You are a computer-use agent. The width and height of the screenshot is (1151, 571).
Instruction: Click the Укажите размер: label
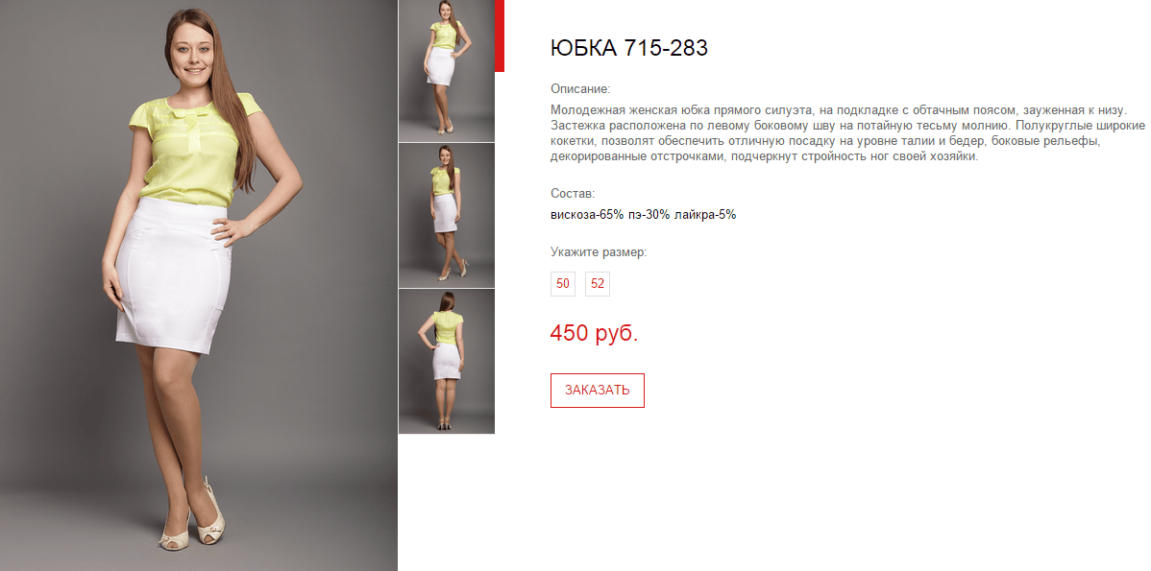599,253
